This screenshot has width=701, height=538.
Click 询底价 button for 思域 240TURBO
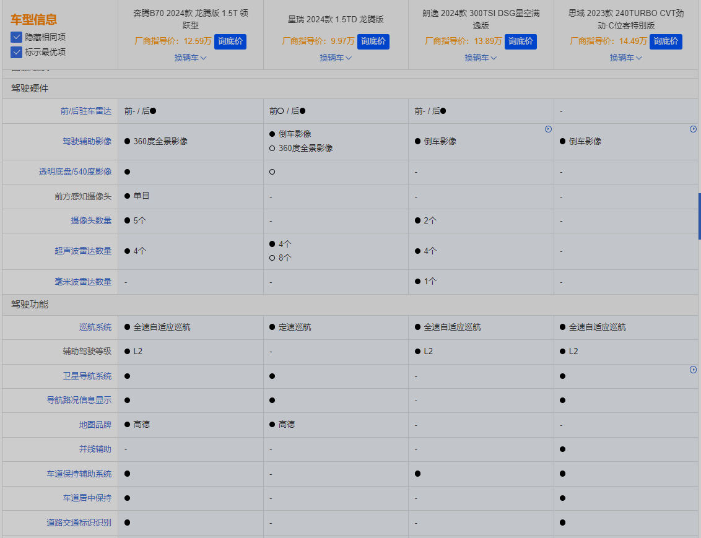point(666,41)
